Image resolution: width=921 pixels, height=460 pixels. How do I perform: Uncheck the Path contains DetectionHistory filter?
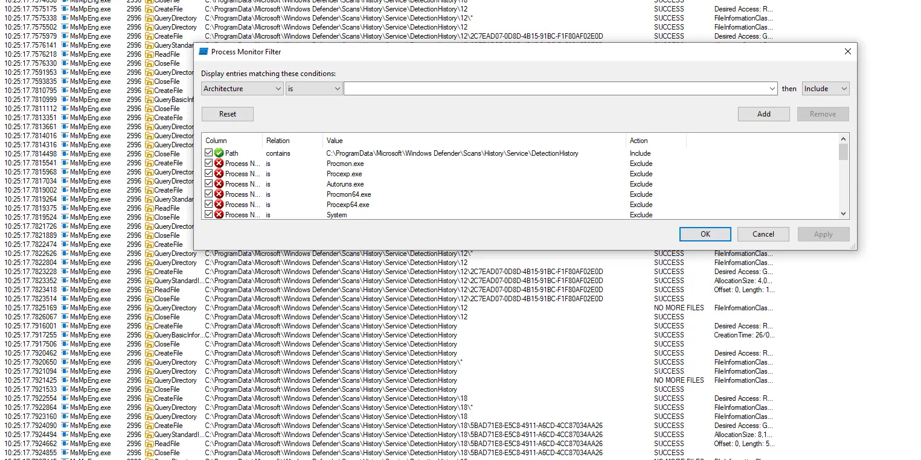pos(209,153)
